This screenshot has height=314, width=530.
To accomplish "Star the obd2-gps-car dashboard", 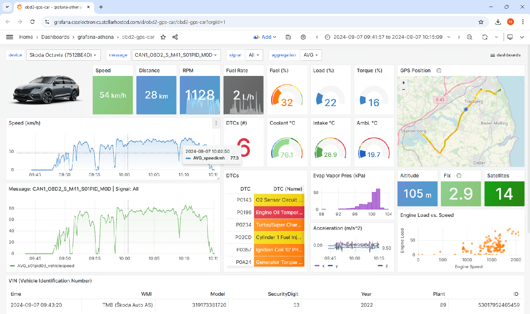I will tap(163, 37).
